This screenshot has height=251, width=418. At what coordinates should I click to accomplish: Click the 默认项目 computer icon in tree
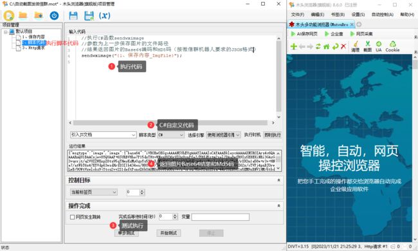12,32
